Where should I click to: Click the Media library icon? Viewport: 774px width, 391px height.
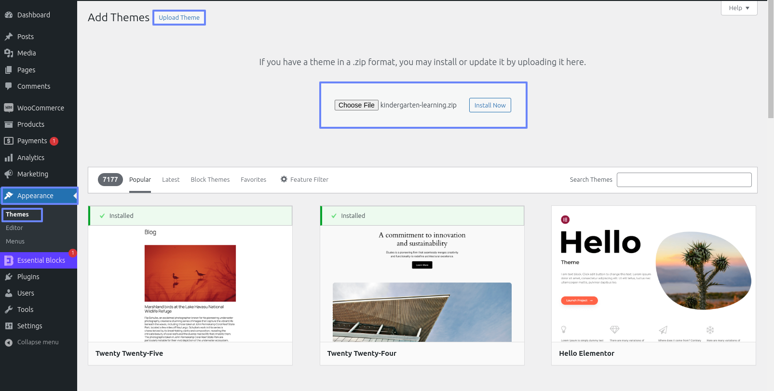(9, 53)
